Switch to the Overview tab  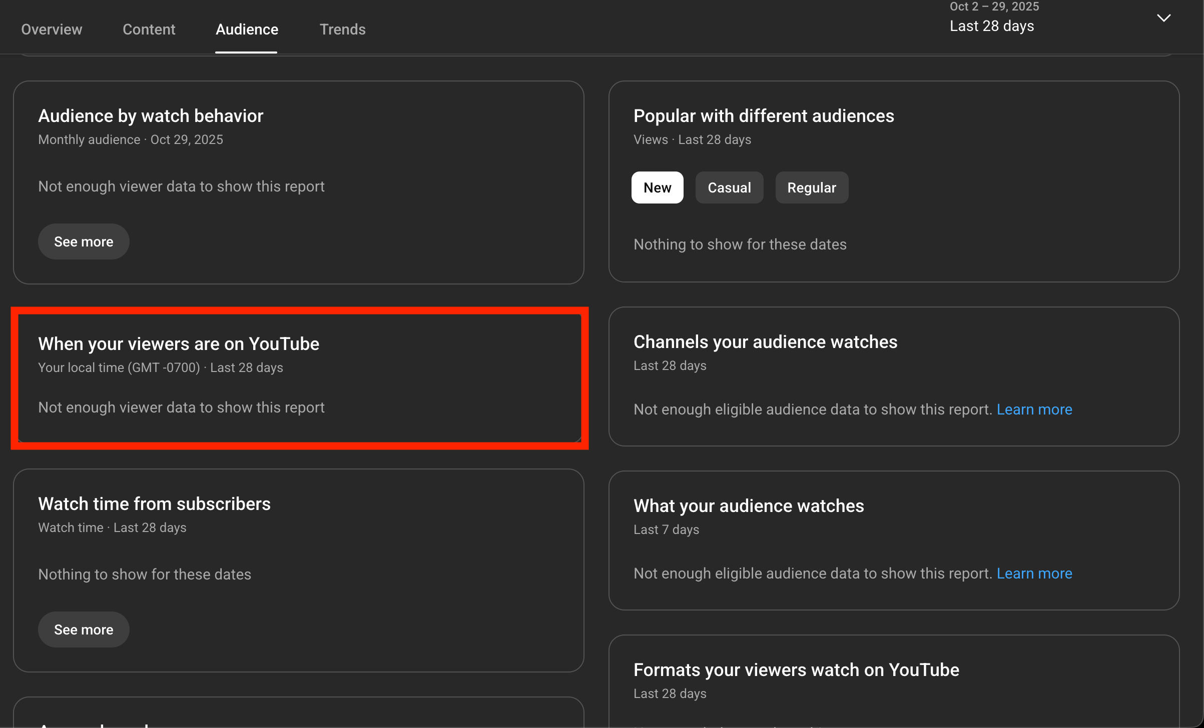pyautogui.click(x=52, y=29)
